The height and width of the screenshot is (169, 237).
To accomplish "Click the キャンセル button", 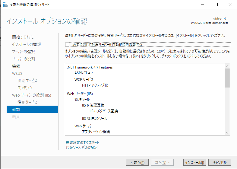I will (x=220, y=162).
